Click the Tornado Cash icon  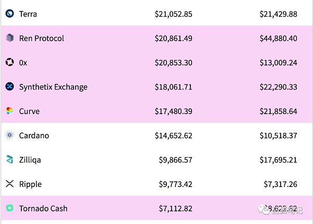pyautogui.click(x=9, y=208)
